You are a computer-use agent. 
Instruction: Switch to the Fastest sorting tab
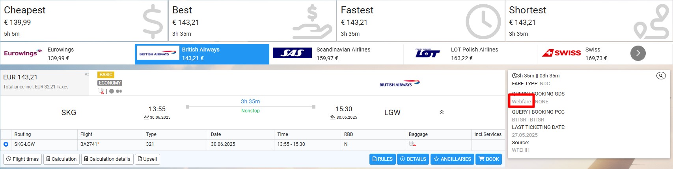click(x=421, y=20)
